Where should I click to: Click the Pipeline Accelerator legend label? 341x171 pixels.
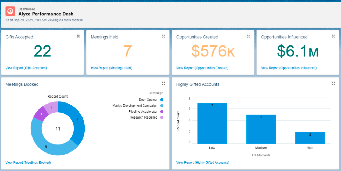(x=143, y=112)
